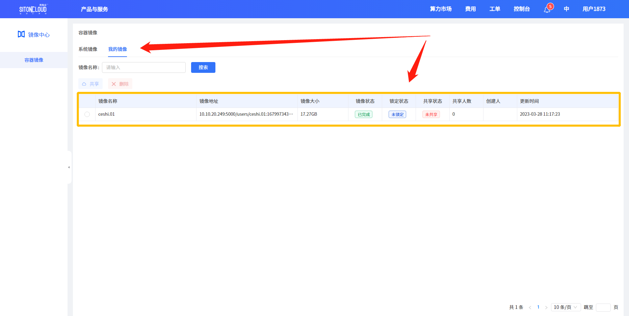Click the 跳至 page number input

tap(603, 307)
